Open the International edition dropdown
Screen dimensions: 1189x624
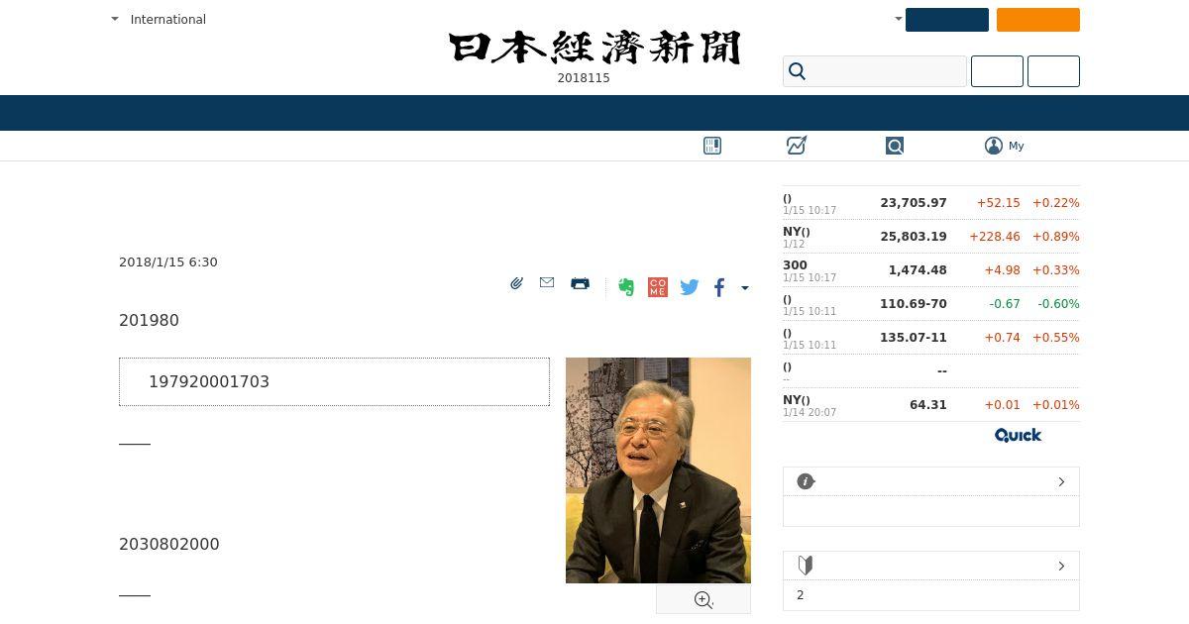(x=159, y=19)
